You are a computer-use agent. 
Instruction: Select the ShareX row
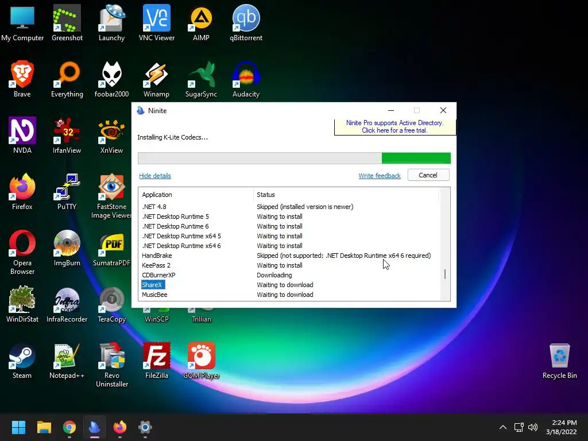pos(289,285)
